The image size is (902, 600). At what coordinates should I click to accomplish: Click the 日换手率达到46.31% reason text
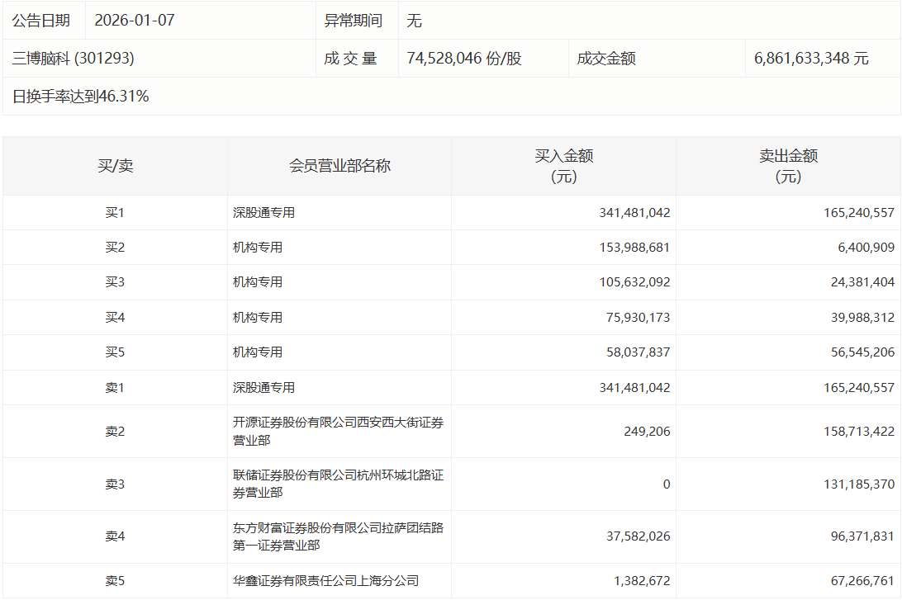[x=81, y=97]
